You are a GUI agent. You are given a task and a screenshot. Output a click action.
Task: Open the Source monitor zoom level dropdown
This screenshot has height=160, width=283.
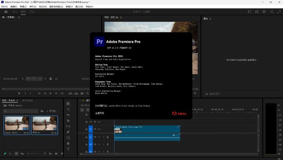34,79
